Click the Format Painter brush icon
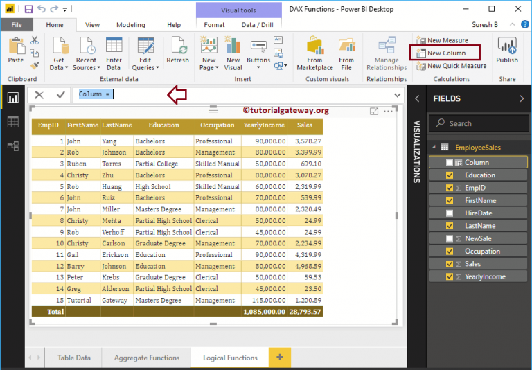The height and width of the screenshot is (370, 532). coord(34,65)
